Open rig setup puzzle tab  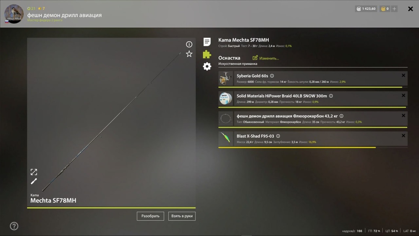click(207, 54)
